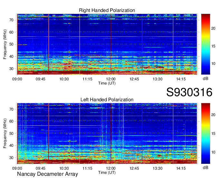Click the 15 value on top color bar
This screenshot has width=219, height=178.
point(213,46)
